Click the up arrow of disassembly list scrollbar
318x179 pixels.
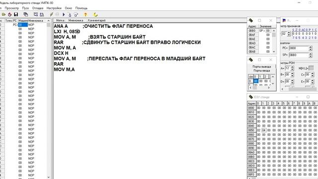tap(49, 21)
